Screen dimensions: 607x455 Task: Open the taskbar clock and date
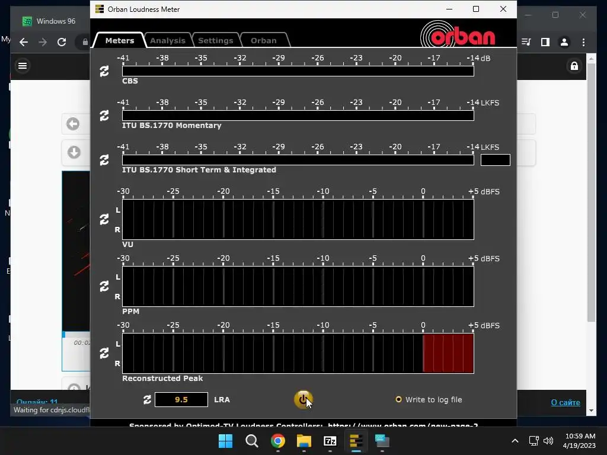tap(580, 441)
